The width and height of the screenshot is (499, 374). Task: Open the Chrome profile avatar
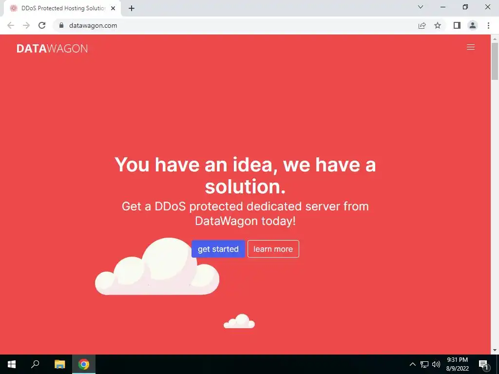[473, 25]
